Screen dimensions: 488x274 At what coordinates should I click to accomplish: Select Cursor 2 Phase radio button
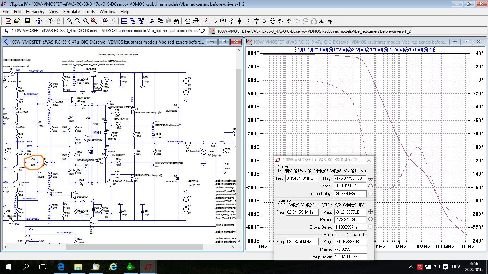click(370, 219)
